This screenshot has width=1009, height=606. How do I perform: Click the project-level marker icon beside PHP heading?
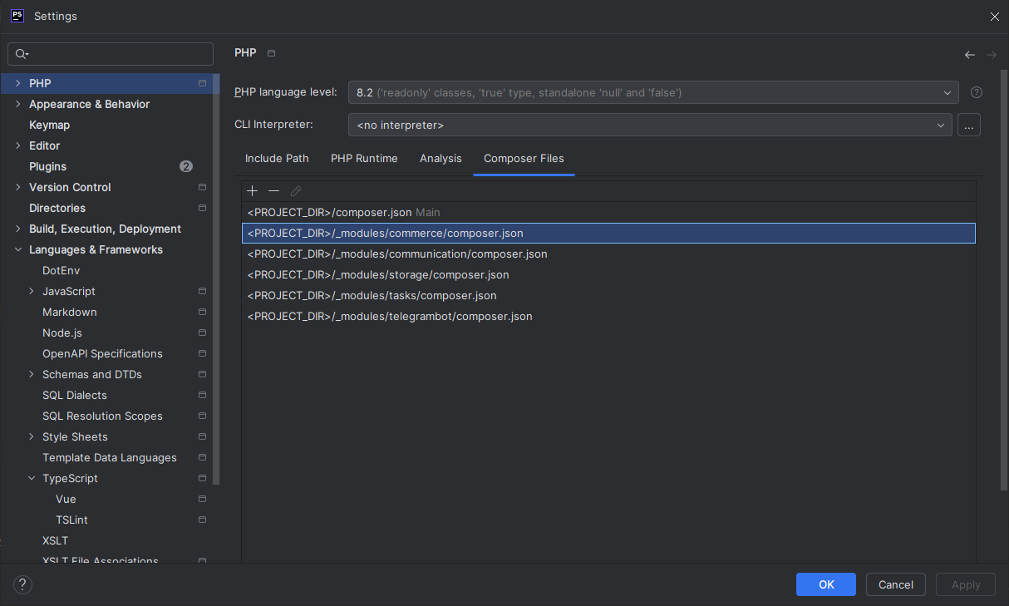(x=271, y=53)
